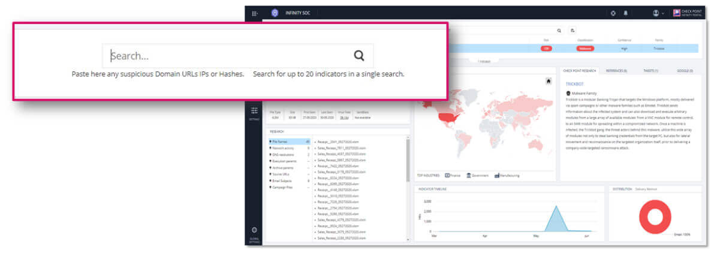Click the red Malware classification badge
711x253 pixels.
[x=585, y=49]
